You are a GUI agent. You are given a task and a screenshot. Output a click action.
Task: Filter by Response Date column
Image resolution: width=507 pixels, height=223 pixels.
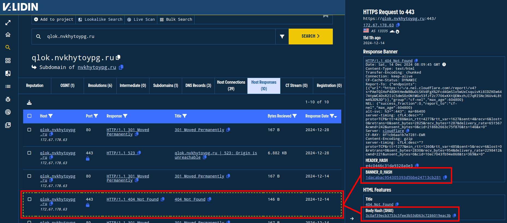click(x=332, y=116)
